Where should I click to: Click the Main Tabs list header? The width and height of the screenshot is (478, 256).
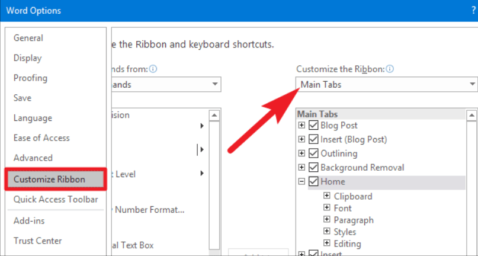pyautogui.click(x=381, y=114)
